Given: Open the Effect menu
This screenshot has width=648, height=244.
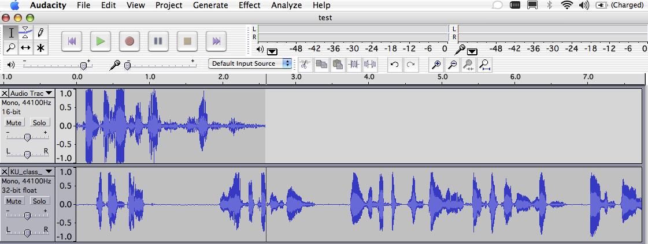Looking at the screenshot, I should pyautogui.click(x=250, y=5).
